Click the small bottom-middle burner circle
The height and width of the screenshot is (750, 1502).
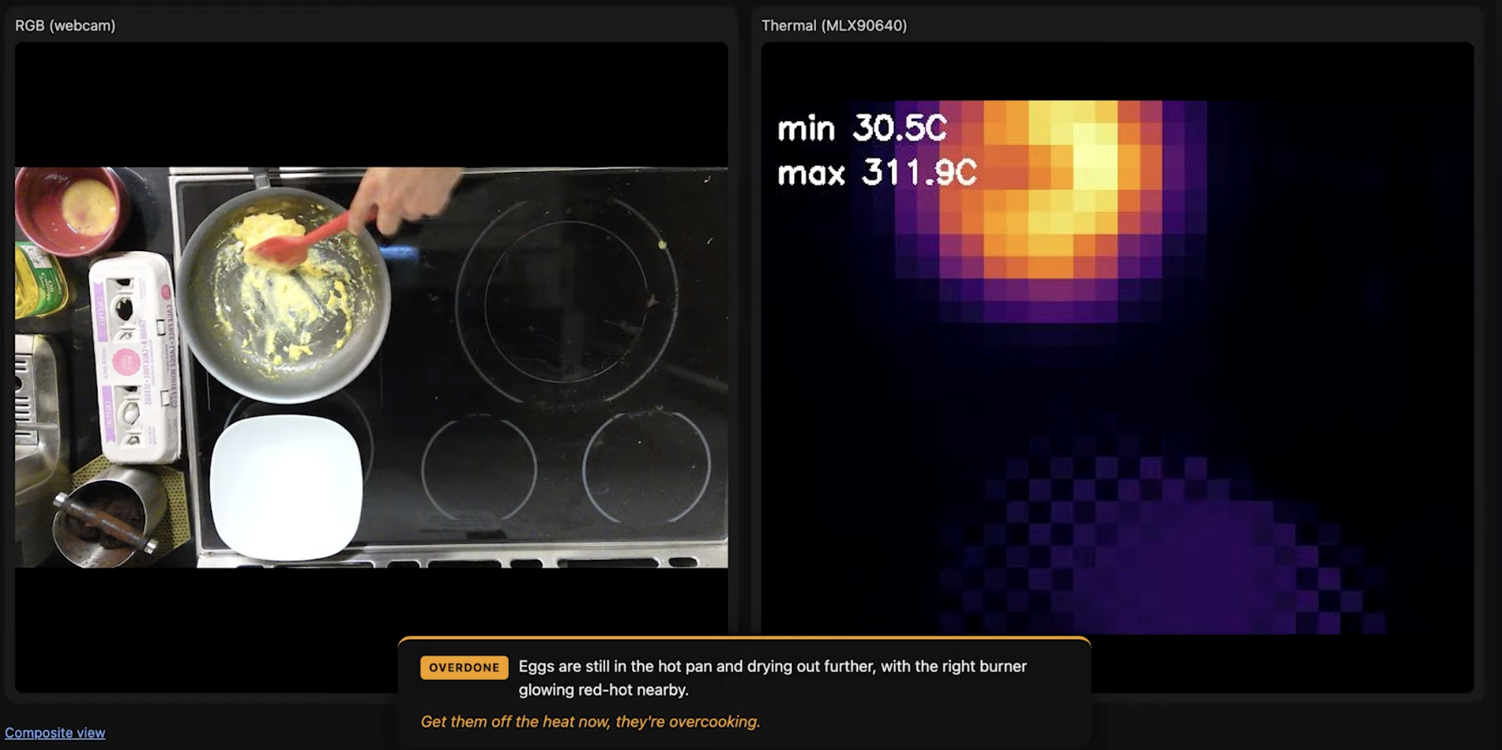click(479, 468)
